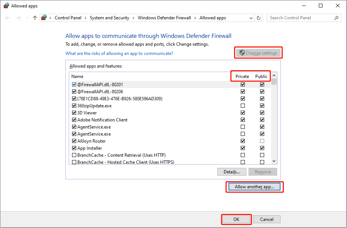Image resolution: width=347 pixels, height=228 pixels.
Task: Close the Allowed apps window
Action: coord(337,6)
